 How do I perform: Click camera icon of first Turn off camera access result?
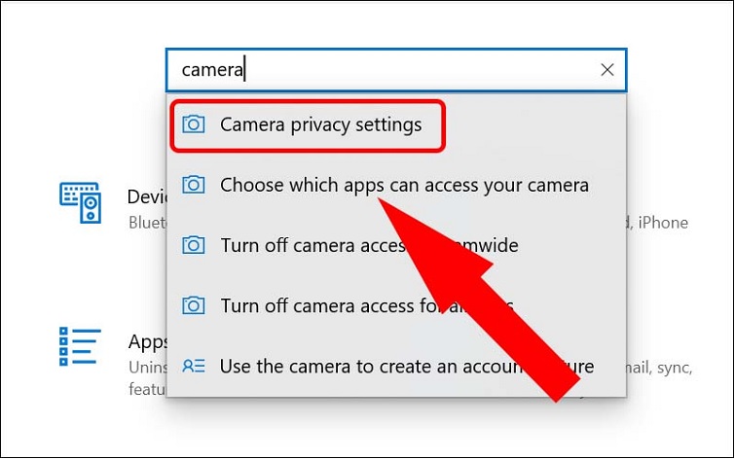194,245
